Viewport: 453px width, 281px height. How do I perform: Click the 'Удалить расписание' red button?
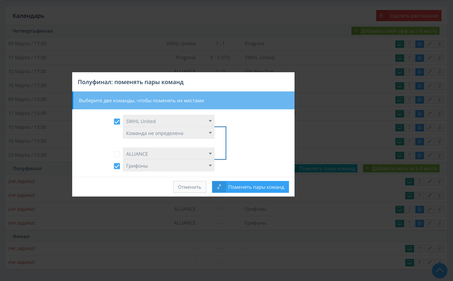pyautogui.click(x=409, y=16)
